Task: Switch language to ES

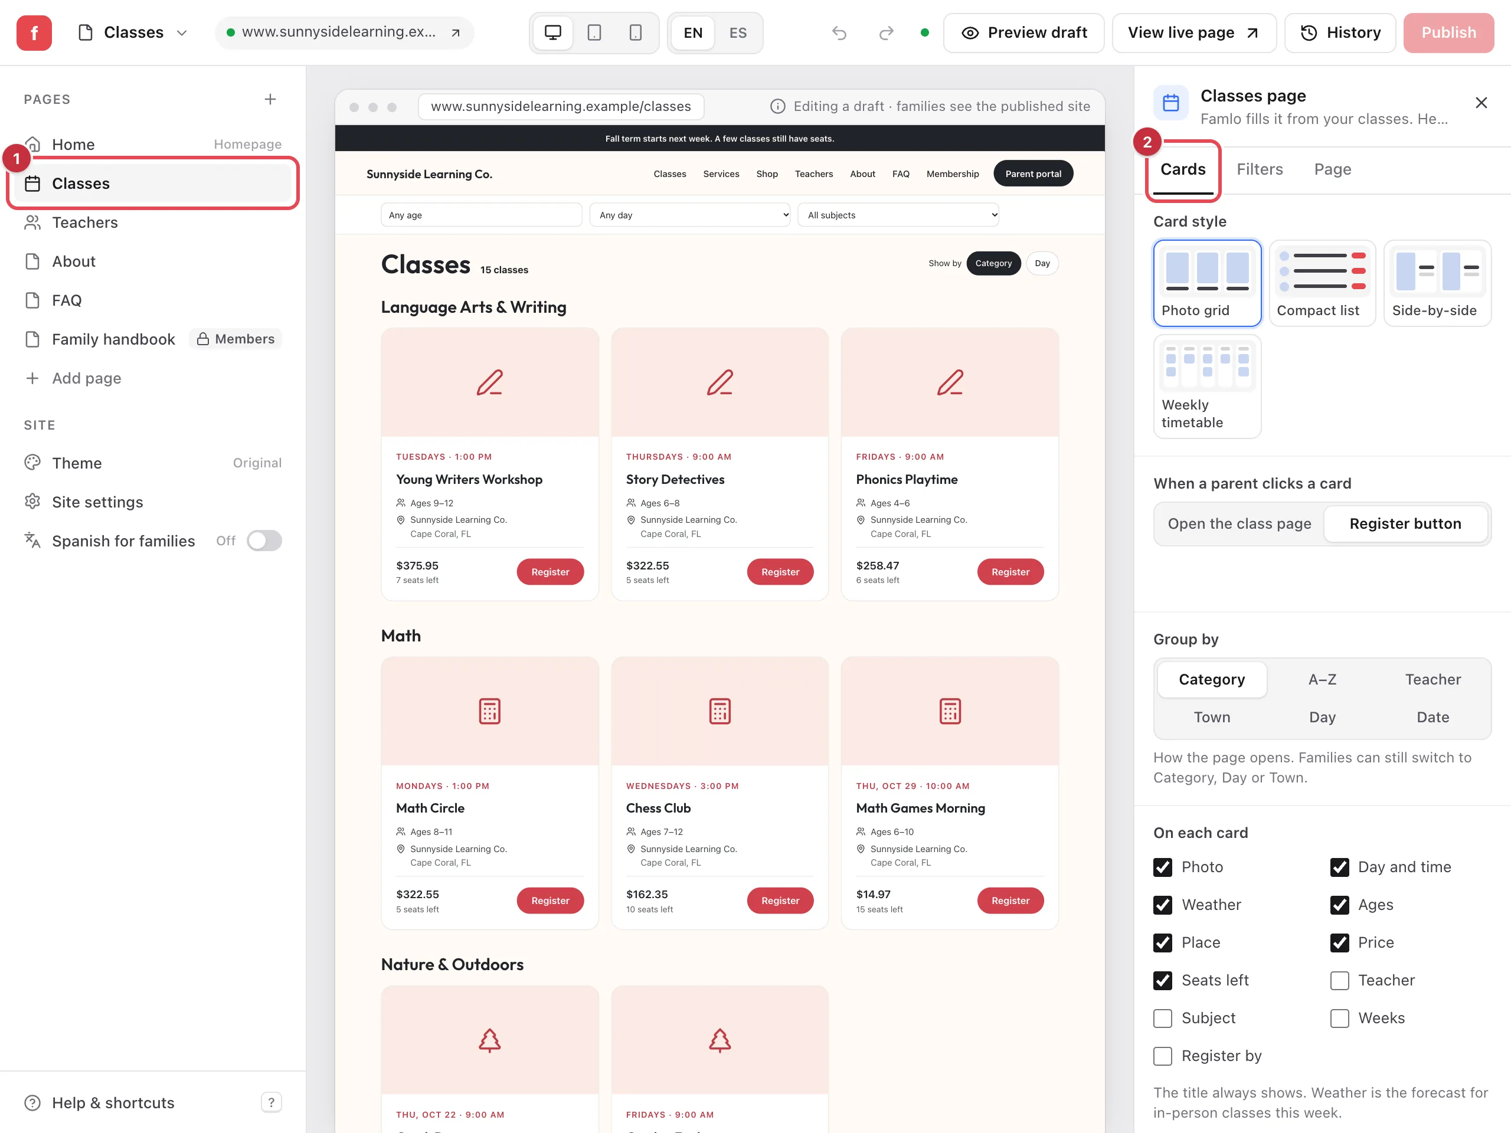Action: click(x=738, y=33)
